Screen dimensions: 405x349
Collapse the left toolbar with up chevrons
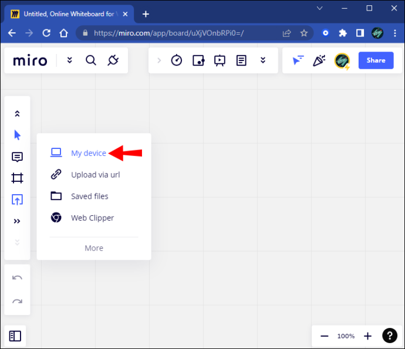pos(17,114)
